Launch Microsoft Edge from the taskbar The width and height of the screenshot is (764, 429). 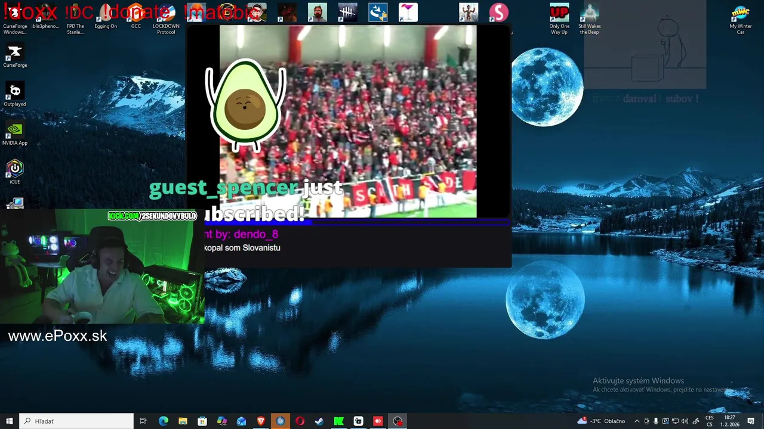163,421
